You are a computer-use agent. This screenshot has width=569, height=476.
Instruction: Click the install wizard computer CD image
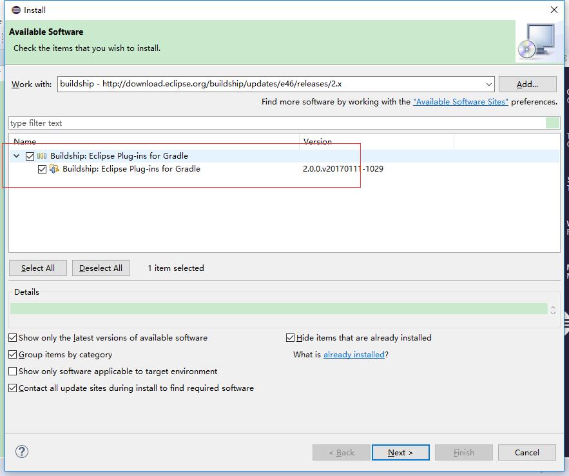(537, 41)
